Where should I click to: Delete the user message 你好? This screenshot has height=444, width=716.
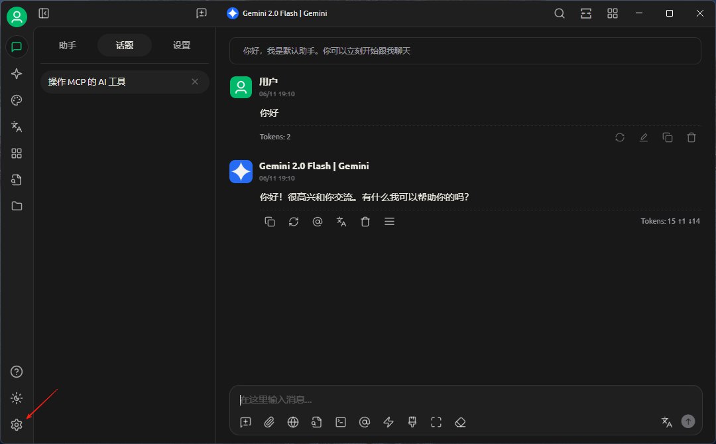tap(691, 137)
